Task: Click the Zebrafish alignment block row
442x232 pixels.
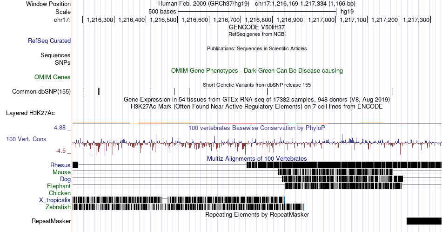Action: point(188,207)
